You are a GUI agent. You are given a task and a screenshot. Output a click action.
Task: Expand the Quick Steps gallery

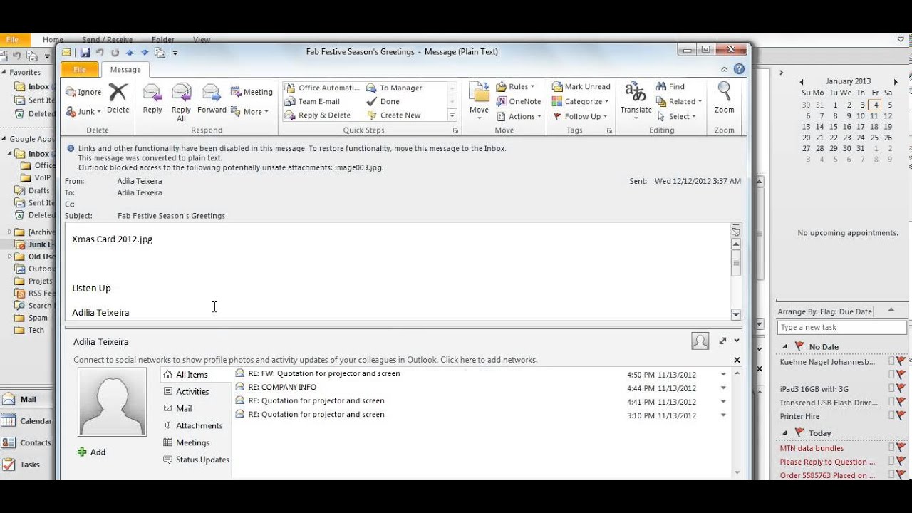[x=452, y=115]
